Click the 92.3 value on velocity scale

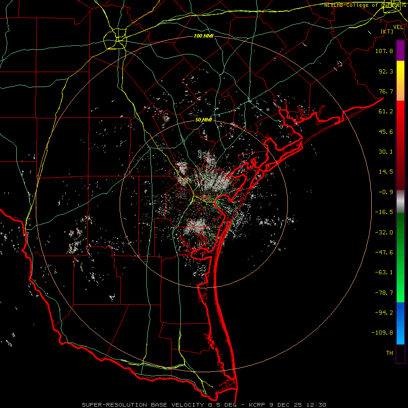coord(386,71)
